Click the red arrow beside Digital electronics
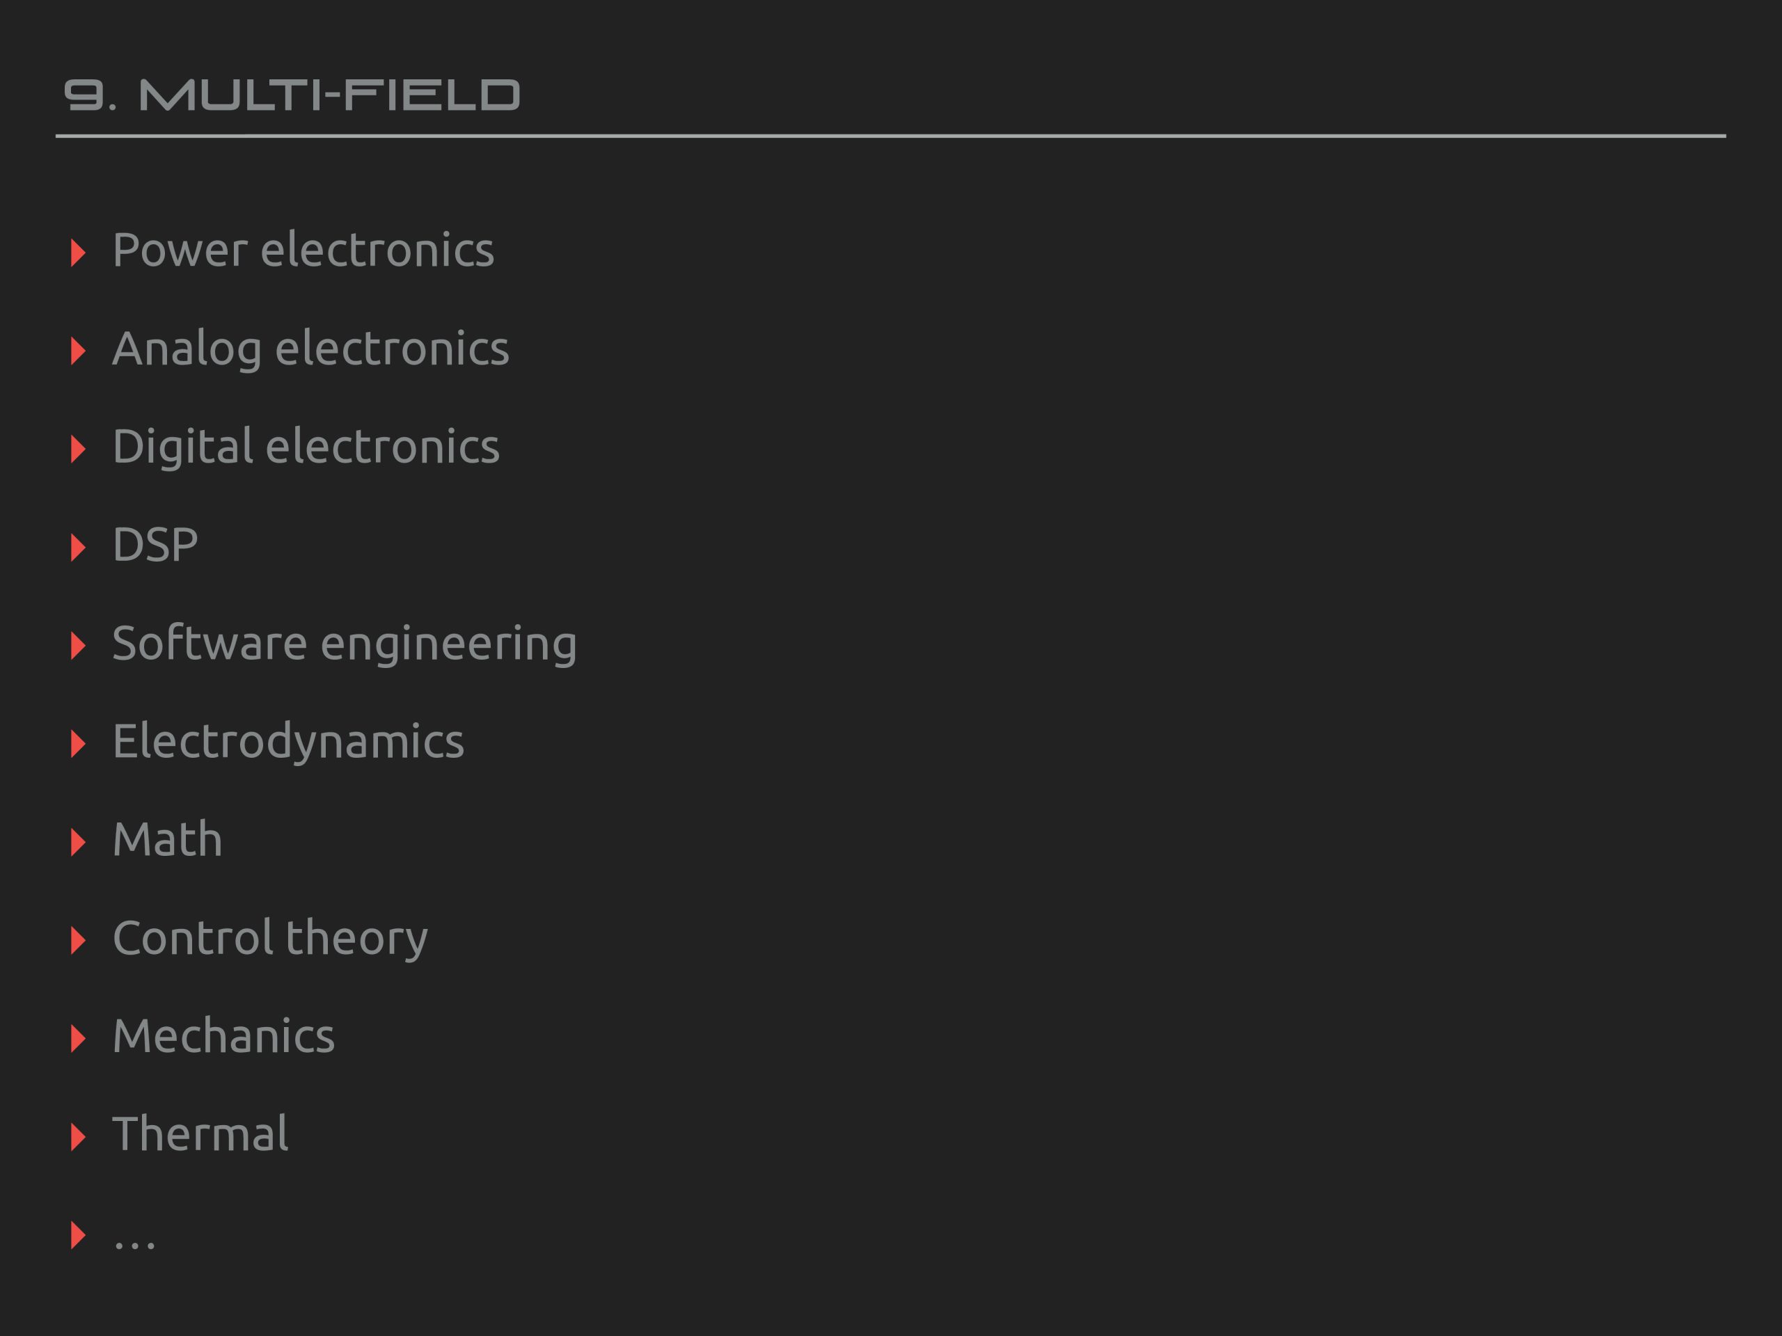This screenshot has height=1336, width=1782. tap(78, 450)
